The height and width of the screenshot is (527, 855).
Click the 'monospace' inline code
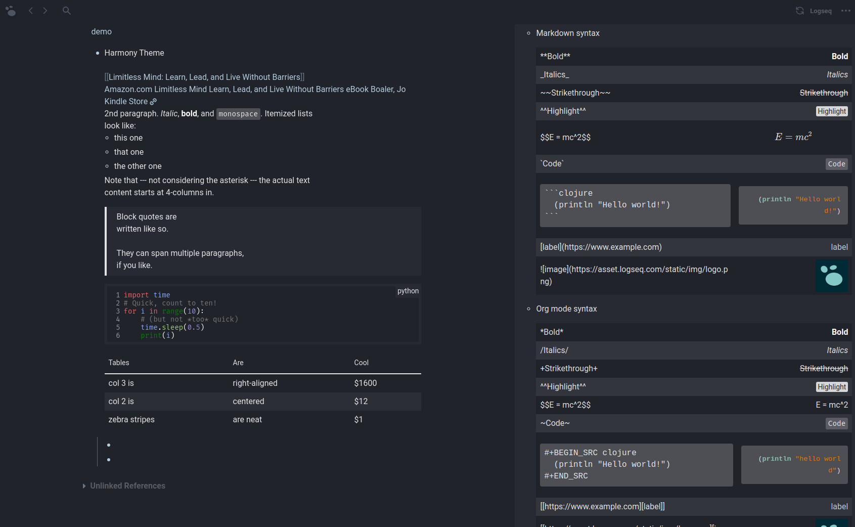(238, 114)
